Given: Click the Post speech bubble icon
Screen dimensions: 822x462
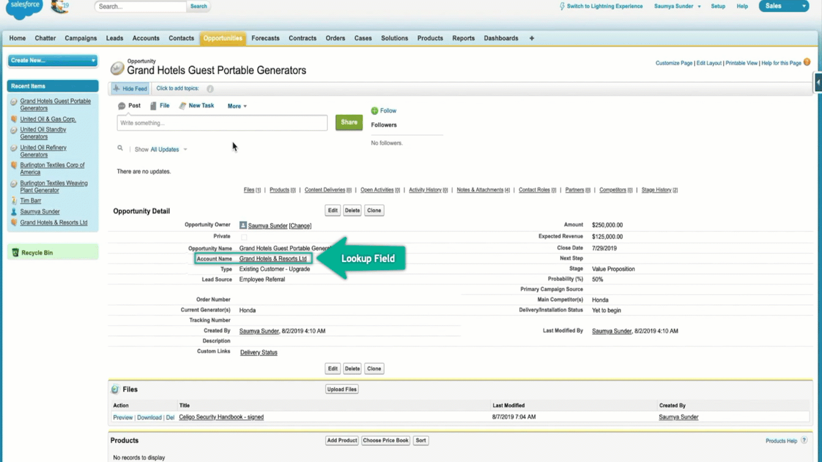Looking at the screenshot, I should point(122,106).
